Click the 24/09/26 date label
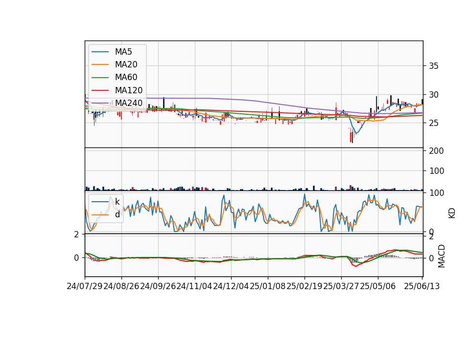 pos(158,287)
